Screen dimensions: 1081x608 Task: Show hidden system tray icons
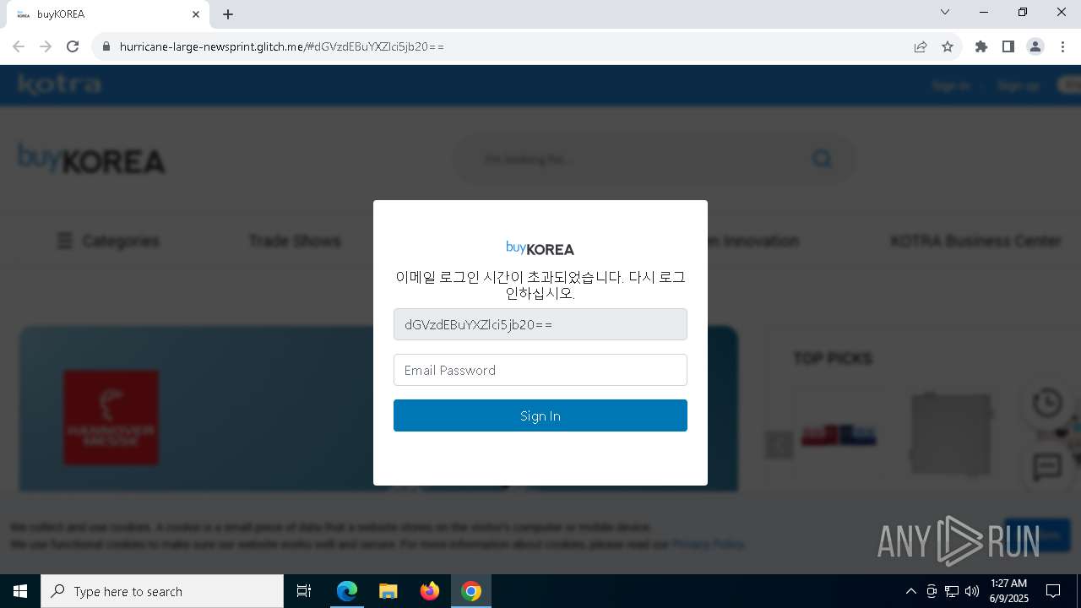[x=910, y=591]
